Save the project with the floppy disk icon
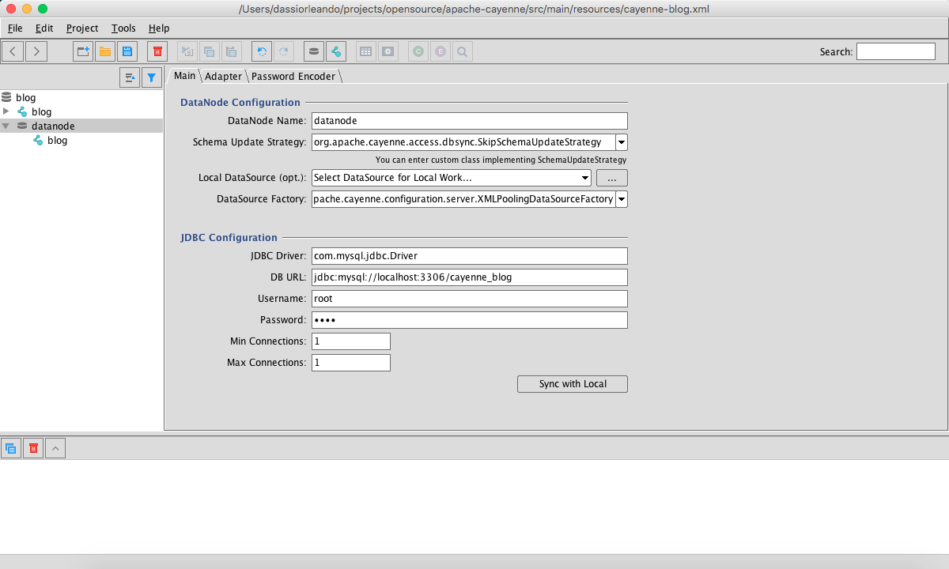Image resolution: width=949 pixels, height=569 pixels. coord(127,51)
